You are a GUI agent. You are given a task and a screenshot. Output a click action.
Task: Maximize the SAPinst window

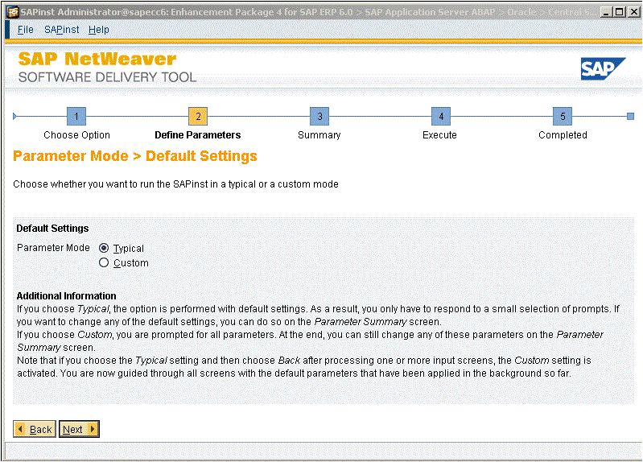pyautogui.click(x=618, y=12)
